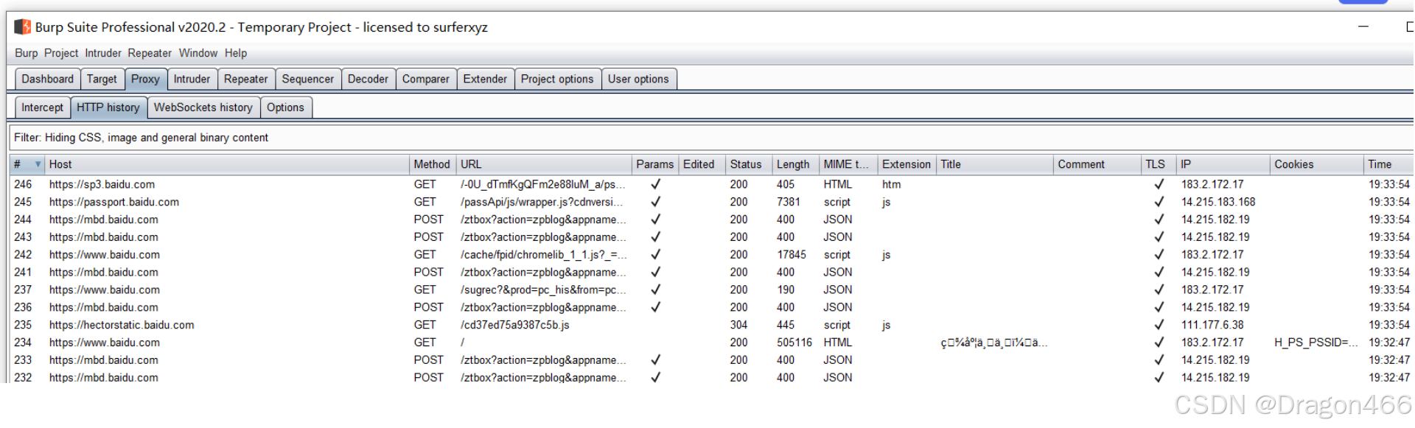Sort by the Length column header
Screen dimensions: 1415x428
(x=795, y=164)
